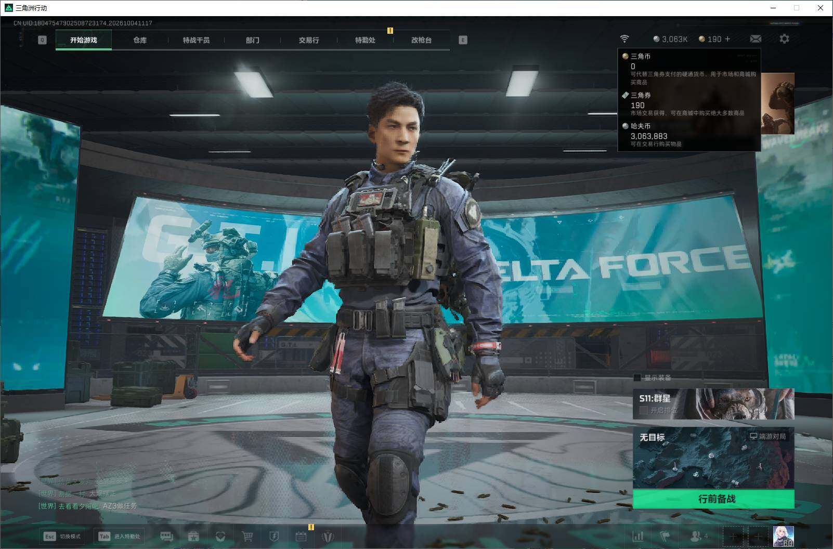Open the friends list icon showing 4

(x=698, y=536)
